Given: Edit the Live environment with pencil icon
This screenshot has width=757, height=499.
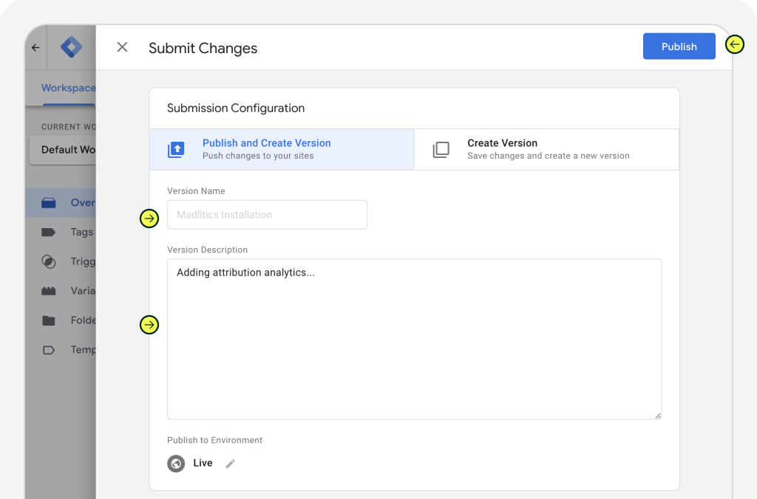Looking at the screenshot, I should (x=231, y=464).
